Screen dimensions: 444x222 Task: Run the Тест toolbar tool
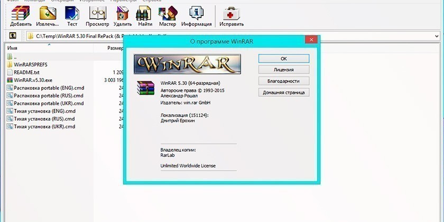click(x=72, y=16)
